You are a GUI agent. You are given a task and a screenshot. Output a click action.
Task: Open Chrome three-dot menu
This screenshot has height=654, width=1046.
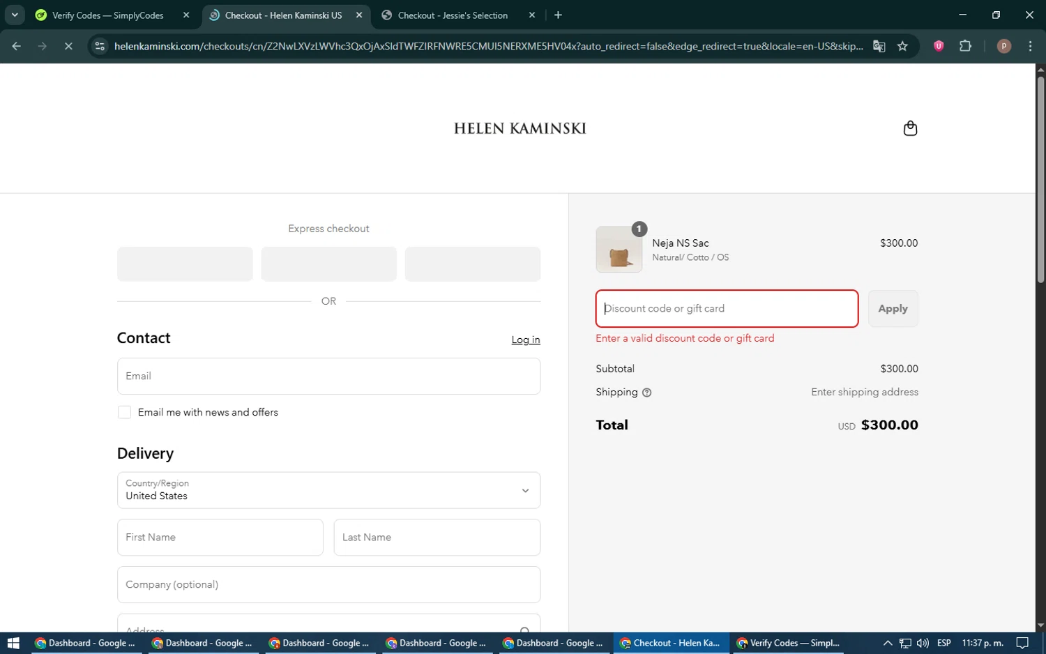[x=1031, y=46]
